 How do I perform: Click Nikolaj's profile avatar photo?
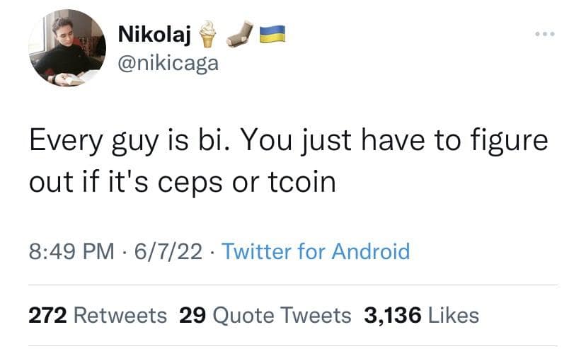67,48
